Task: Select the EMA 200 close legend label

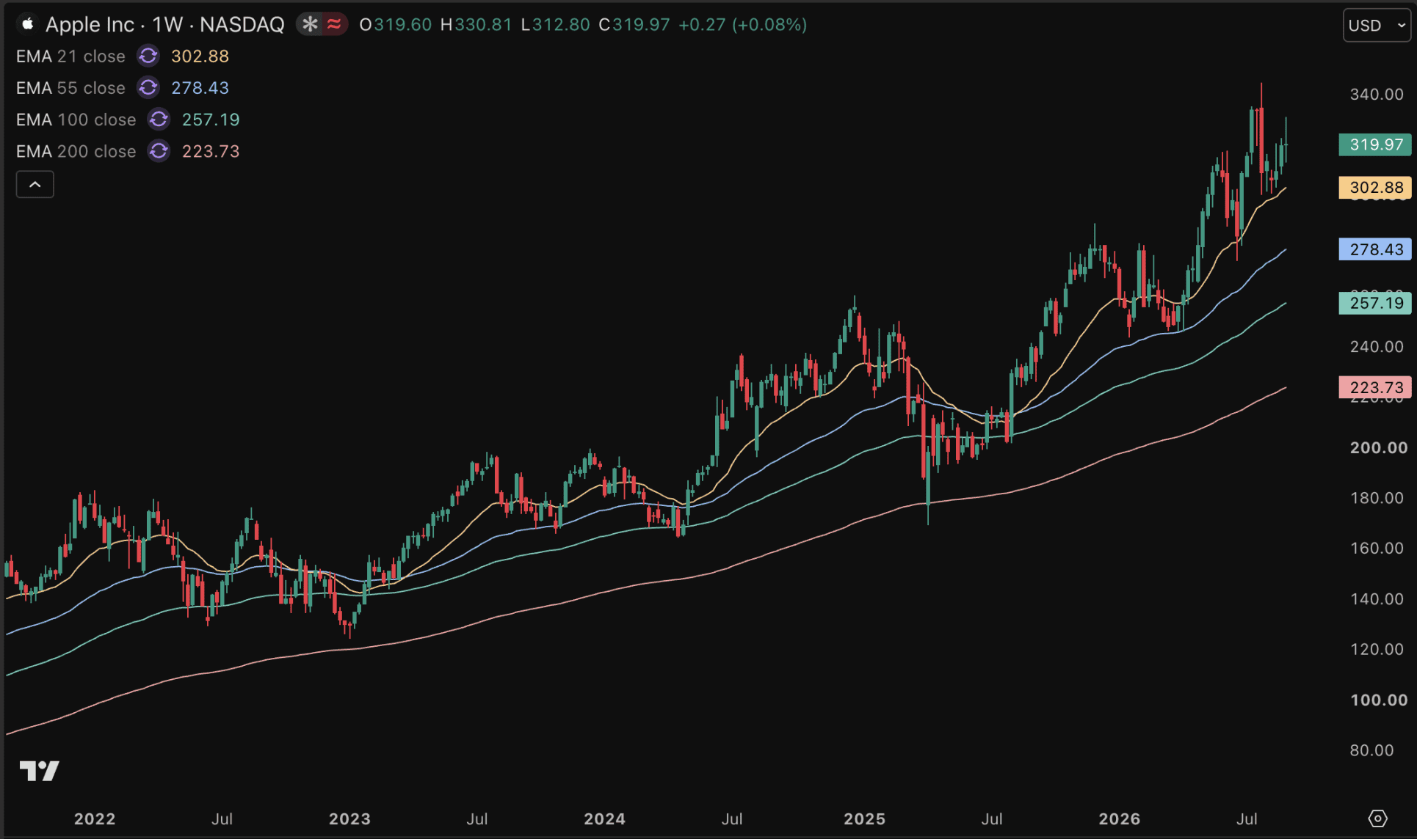Action: point(76,150)
